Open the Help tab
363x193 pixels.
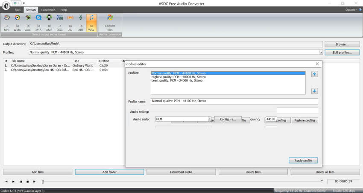pyautogui.click(x=64, y=10)
